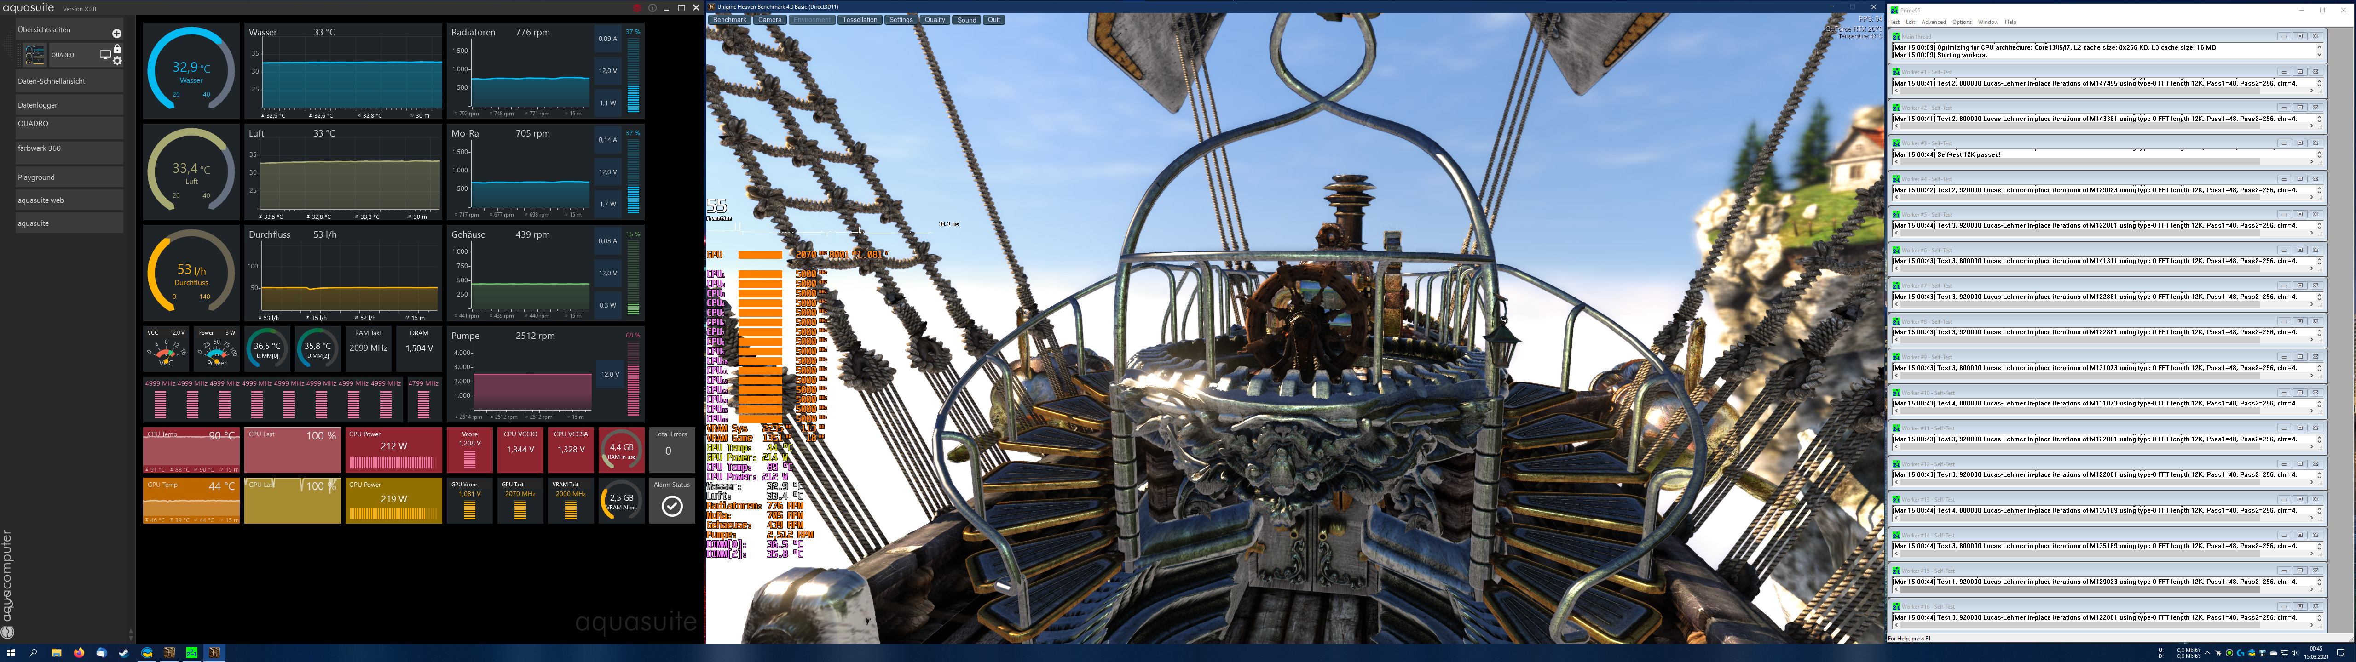Toggle the lock on QUADRO overview page
The width and height of the screenshot is (2356, 662).
click(x=117, y=49)
